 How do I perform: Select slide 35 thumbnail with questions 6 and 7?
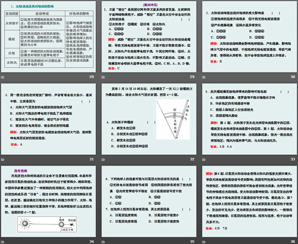[x=149, y=201]
